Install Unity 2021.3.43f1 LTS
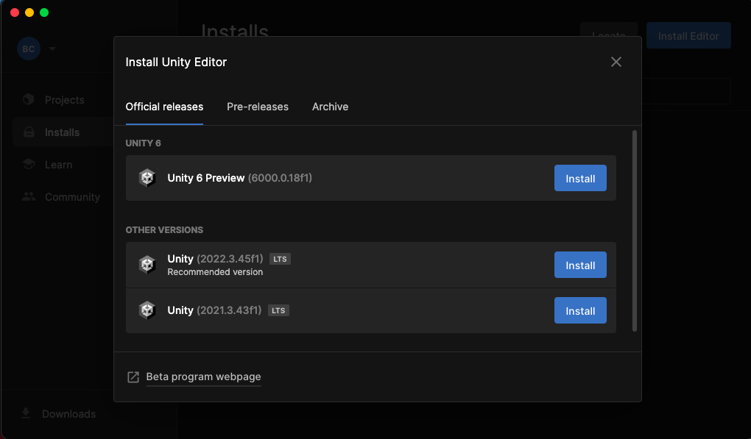The height and width of the screenshot is (439, 751). point(580,310)
